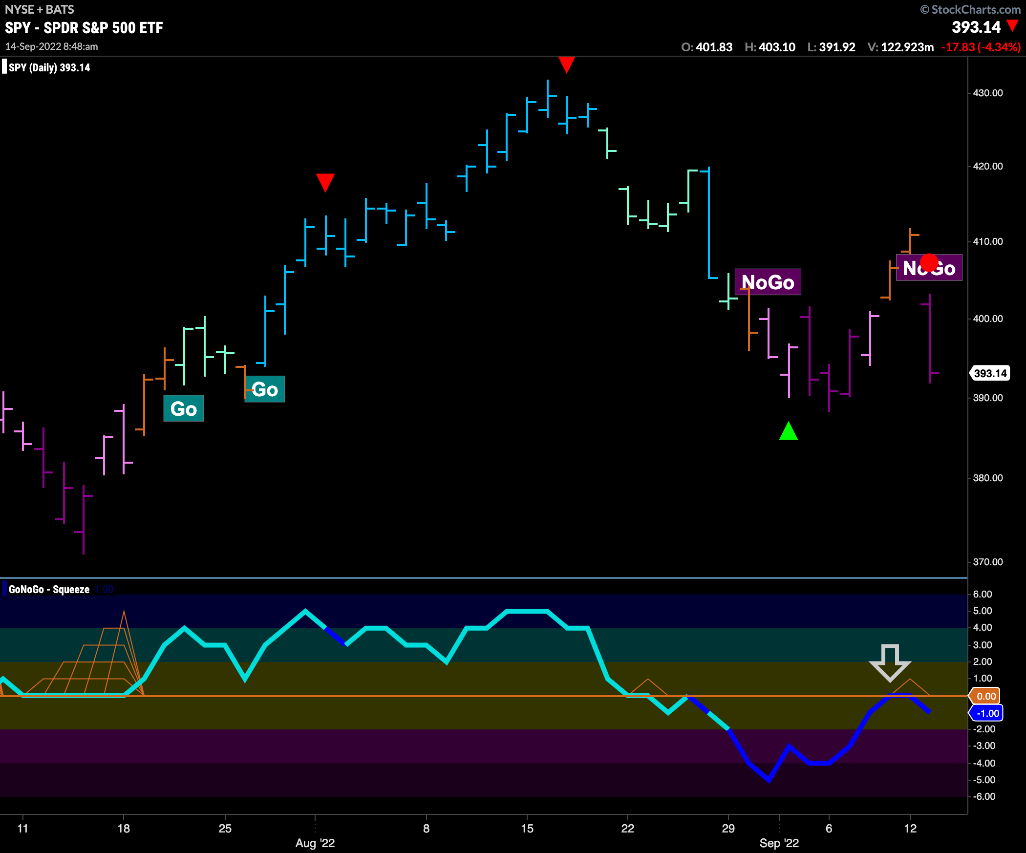Click the date axis label 18
This screenshot has height=853, width=1026.
[x=124, y=829]
